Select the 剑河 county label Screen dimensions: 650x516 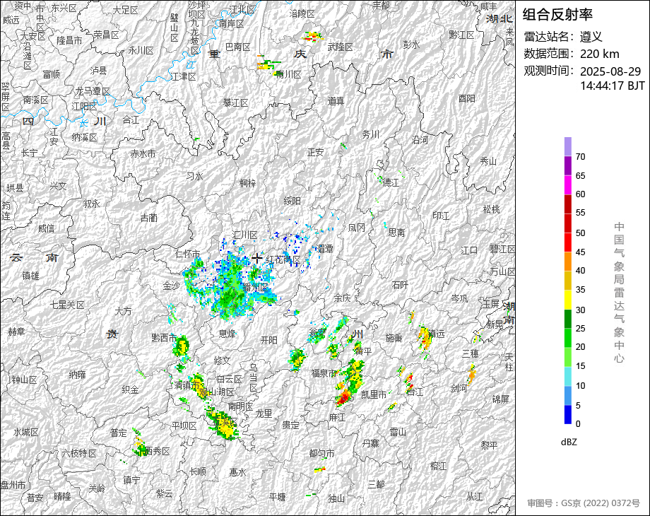pos(459,388)
